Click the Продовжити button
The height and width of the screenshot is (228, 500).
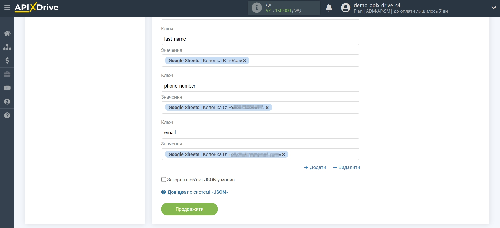(189, 209)
